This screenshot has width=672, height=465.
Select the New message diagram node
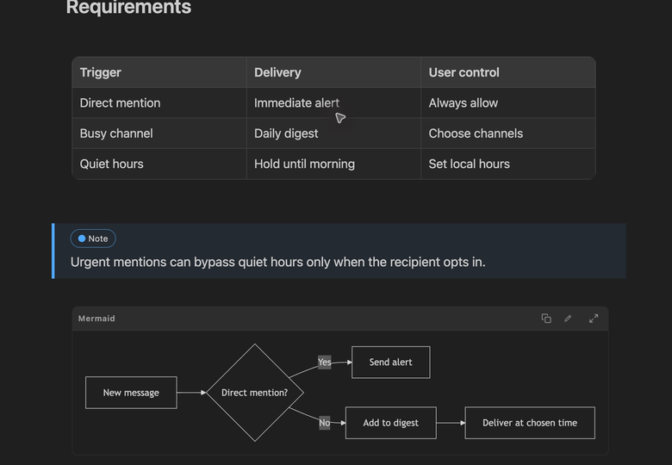[131, 393]
